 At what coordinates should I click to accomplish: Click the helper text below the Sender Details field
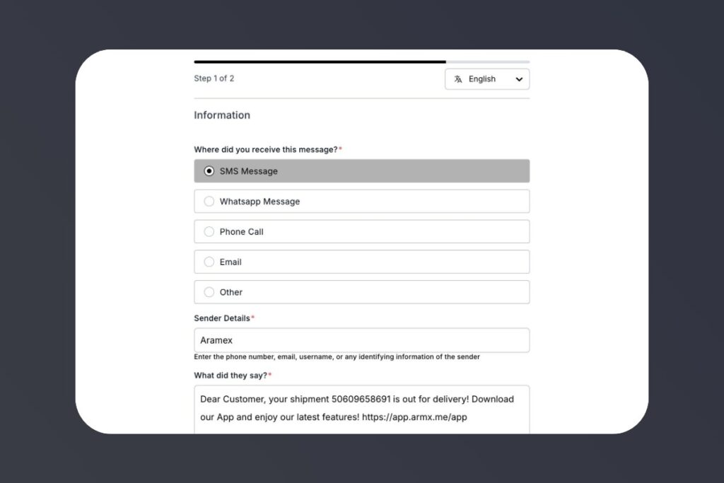click(337, 357)
